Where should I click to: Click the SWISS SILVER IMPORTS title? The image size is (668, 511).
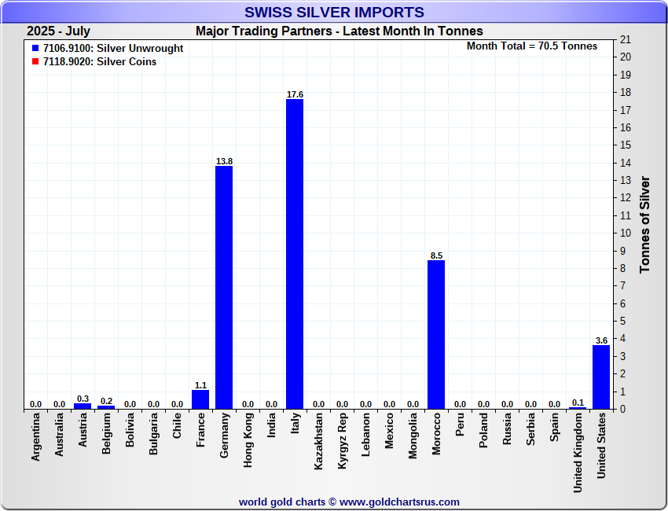334,13
